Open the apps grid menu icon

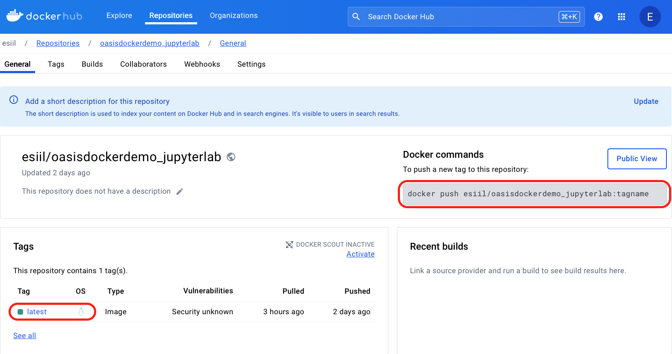(x=622, y=17)
